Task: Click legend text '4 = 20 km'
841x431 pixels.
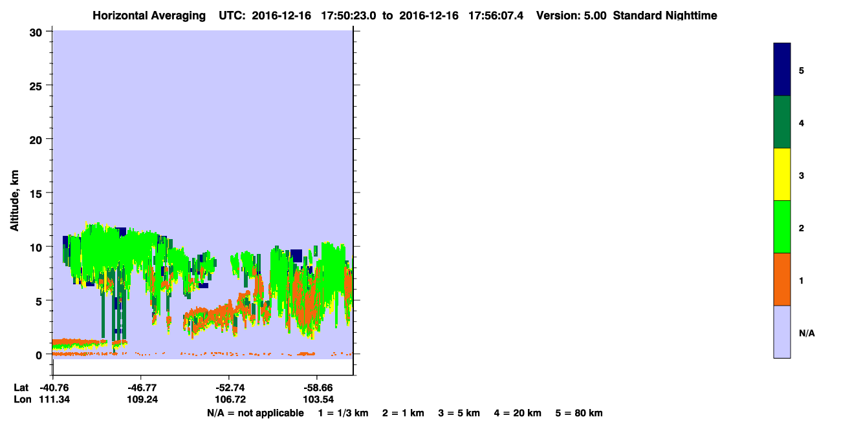Action: pos(518,413)
